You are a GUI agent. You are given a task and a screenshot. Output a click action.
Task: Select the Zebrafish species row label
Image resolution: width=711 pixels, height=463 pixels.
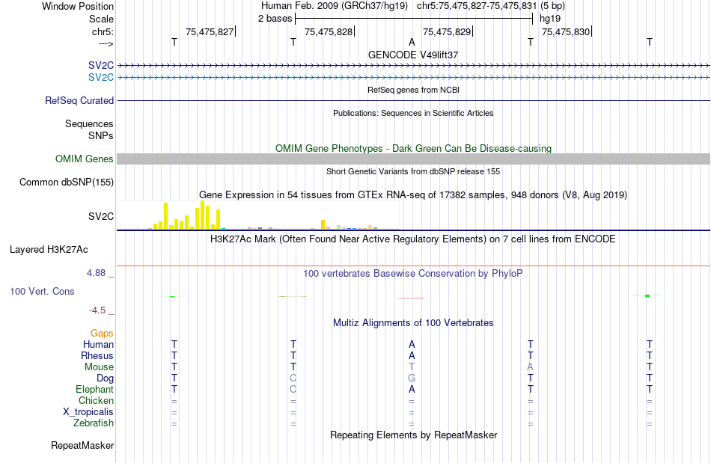[94, 423]
